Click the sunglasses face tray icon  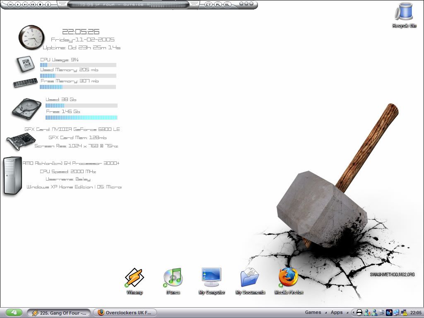pyautogui.click(x=359, y=313)
